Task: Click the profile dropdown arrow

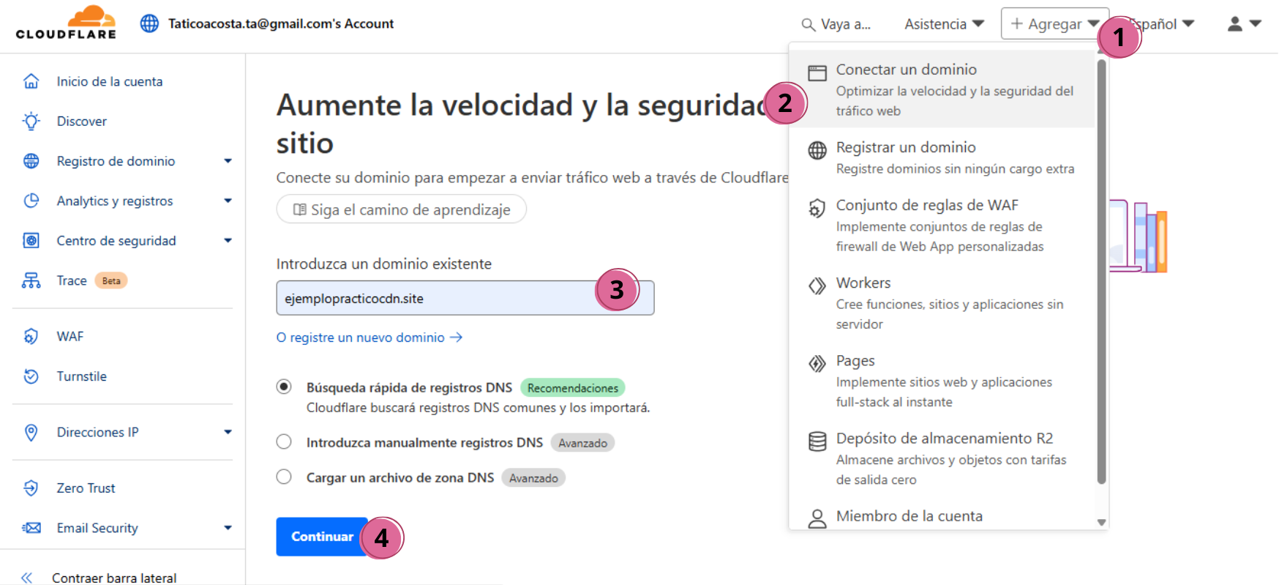Action: coord(1256,23)
